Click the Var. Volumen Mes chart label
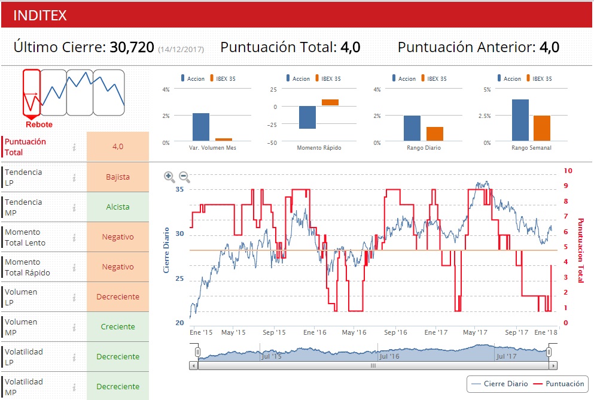 pyautogui.click(x=212, y=148)
